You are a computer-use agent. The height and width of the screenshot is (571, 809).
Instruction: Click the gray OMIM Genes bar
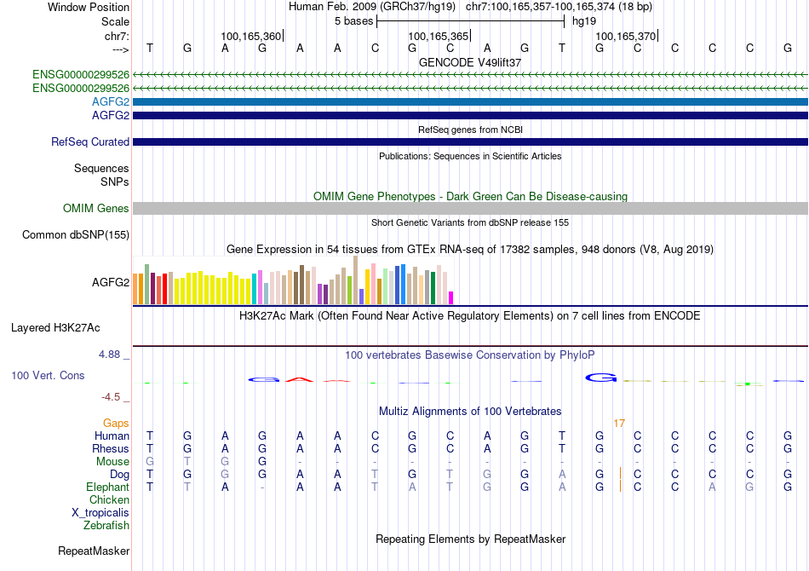coord(471,209)
